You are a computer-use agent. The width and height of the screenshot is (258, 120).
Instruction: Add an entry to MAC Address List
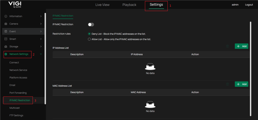click(x=241, y=84)
